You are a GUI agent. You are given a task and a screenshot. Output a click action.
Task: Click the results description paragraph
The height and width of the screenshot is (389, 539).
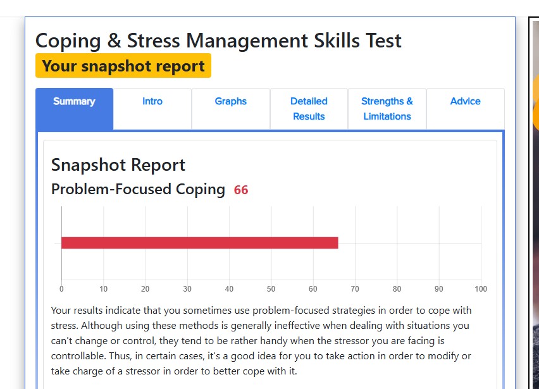pyautogui.click(x=261, y=341)
